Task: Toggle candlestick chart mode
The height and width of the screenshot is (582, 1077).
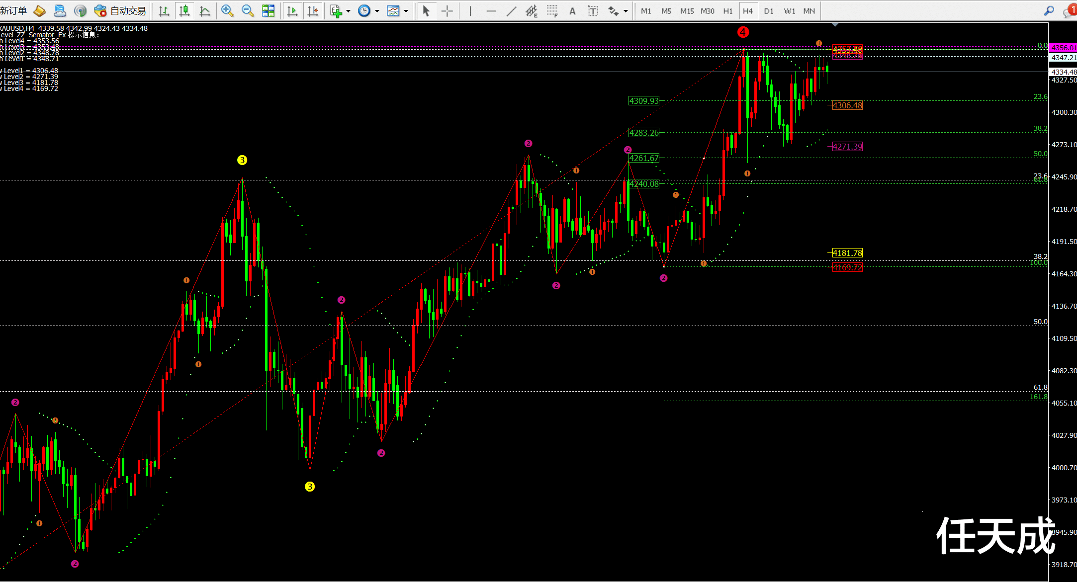Action: [x=184, y=10]
